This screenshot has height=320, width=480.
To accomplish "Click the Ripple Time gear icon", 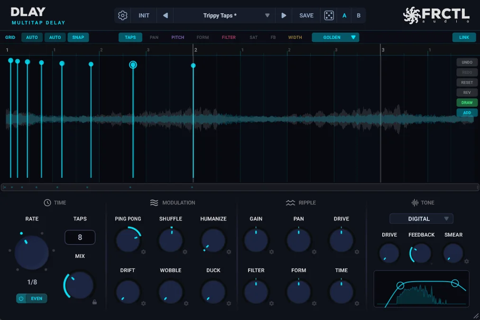I will [357, 303].
